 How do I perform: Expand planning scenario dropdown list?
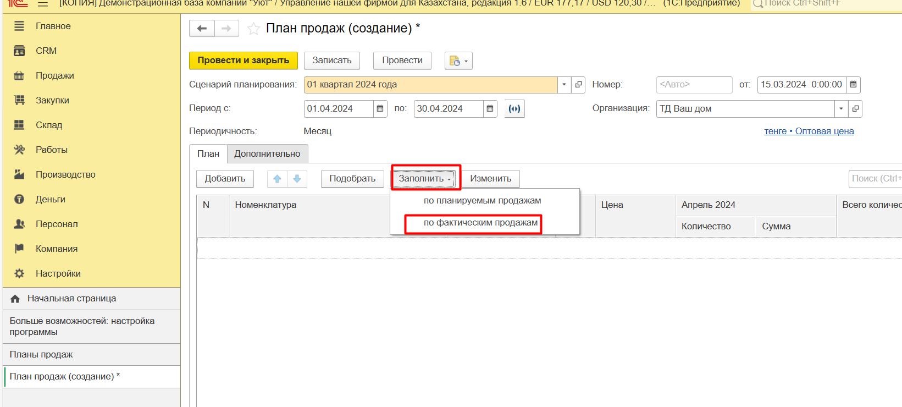[x=564, y=85]
